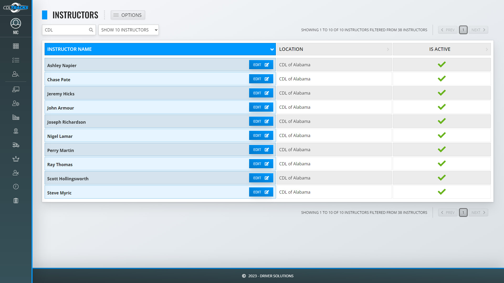
Task: Click the green active checkmark for Ray Thomas
Action: point(442,164)
